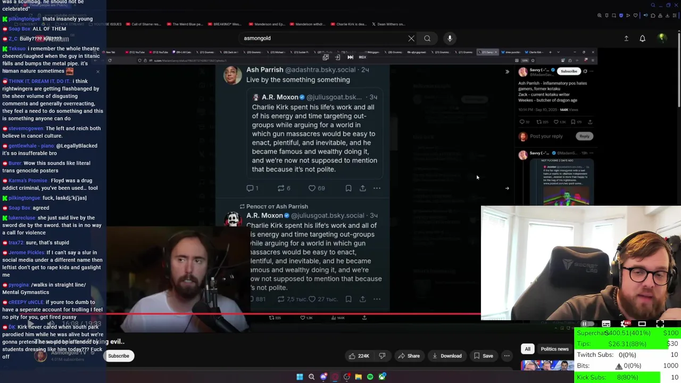Viewport: 681px width, 383px height.
Task: Open the browser sidebar search magnifier
Action: pos(653,5)
